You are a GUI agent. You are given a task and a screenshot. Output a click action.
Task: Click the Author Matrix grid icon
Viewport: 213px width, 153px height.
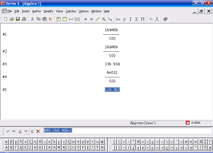(77, 19)
